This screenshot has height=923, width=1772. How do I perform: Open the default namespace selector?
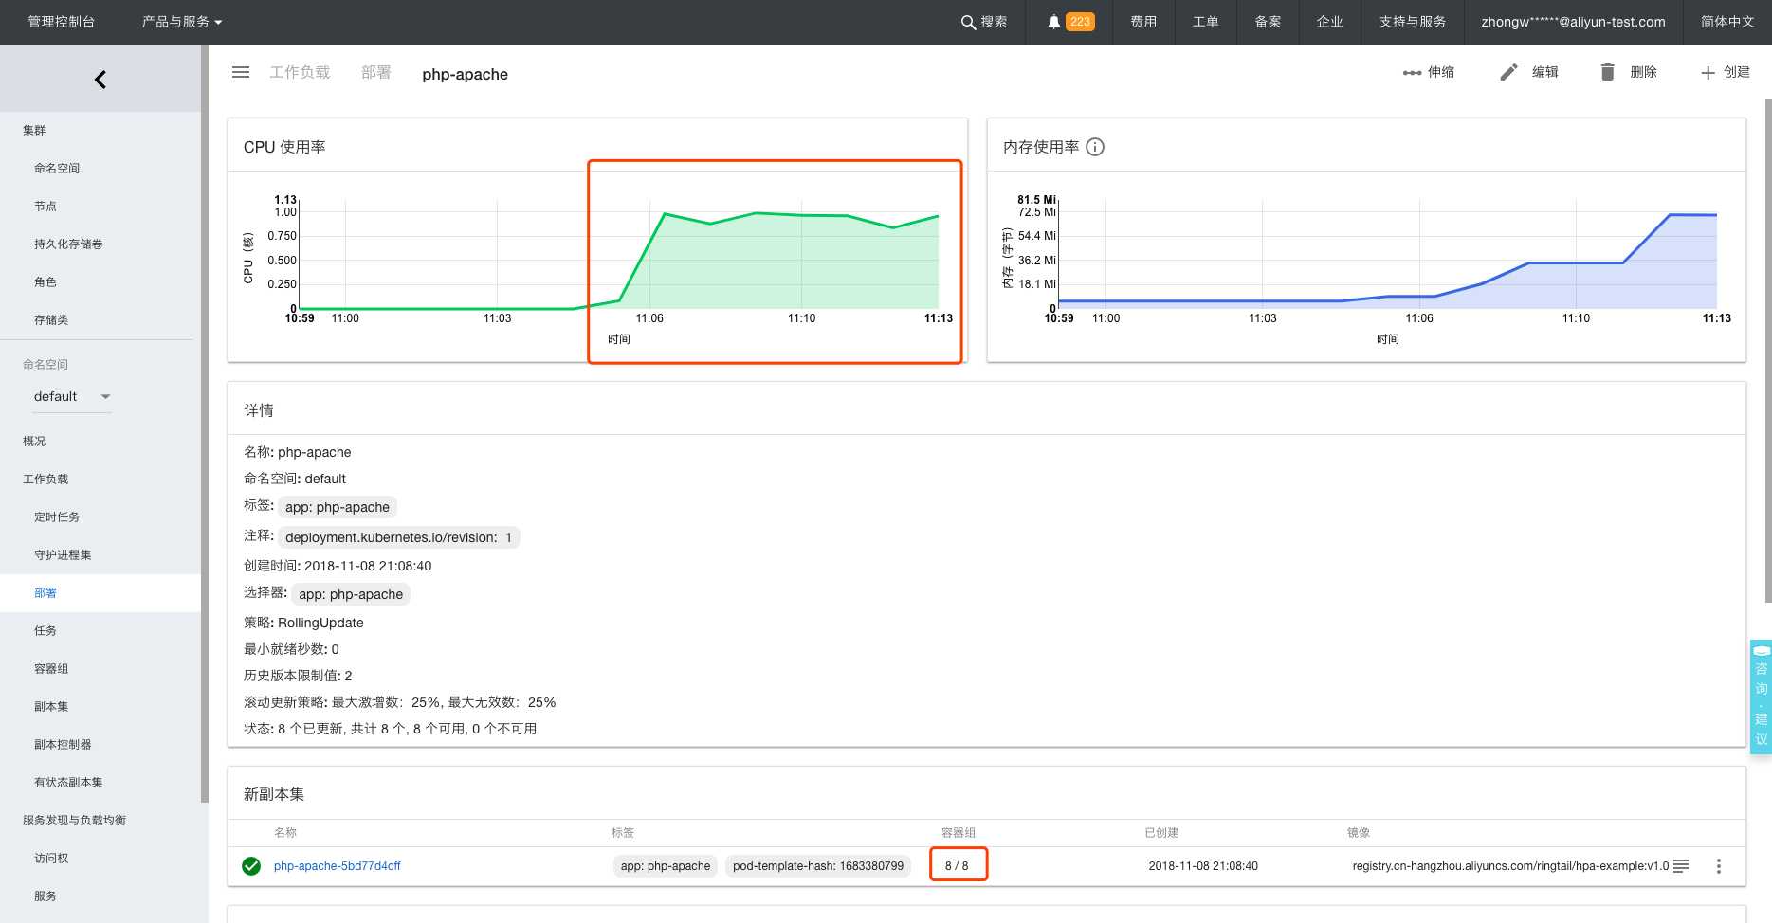[x=72, y=396]
